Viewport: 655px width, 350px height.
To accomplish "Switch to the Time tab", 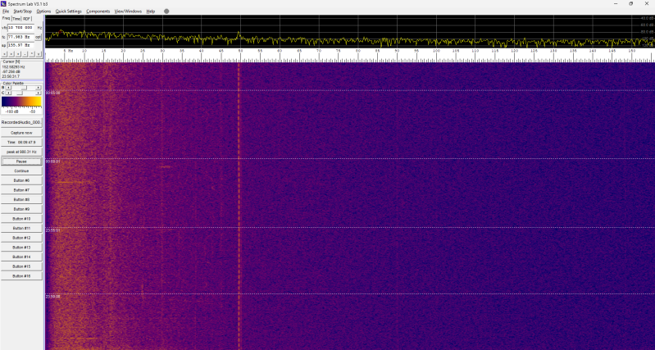I will (16, 19).
